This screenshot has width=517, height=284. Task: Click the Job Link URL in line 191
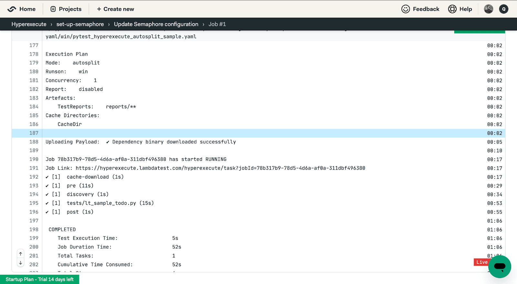220,168
